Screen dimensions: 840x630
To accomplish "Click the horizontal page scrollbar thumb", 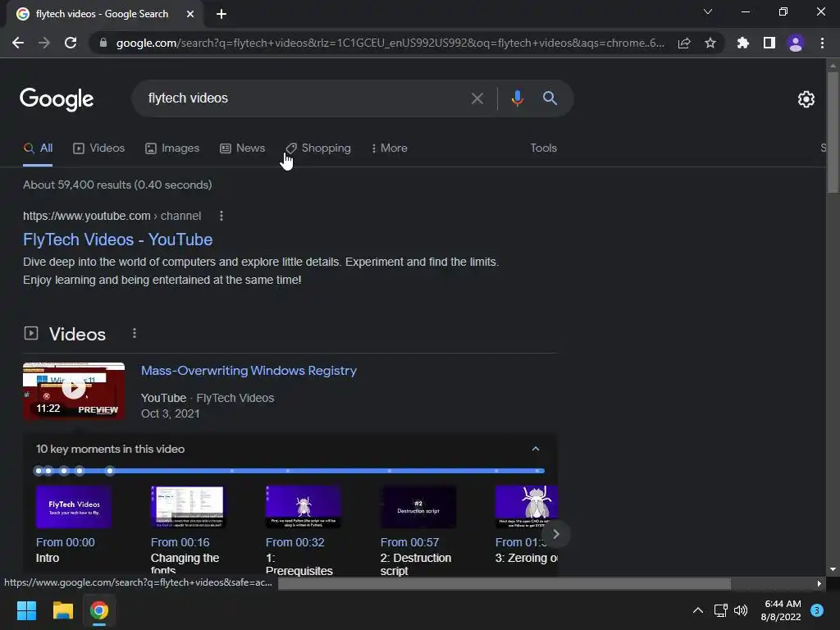I will (504, 583).
